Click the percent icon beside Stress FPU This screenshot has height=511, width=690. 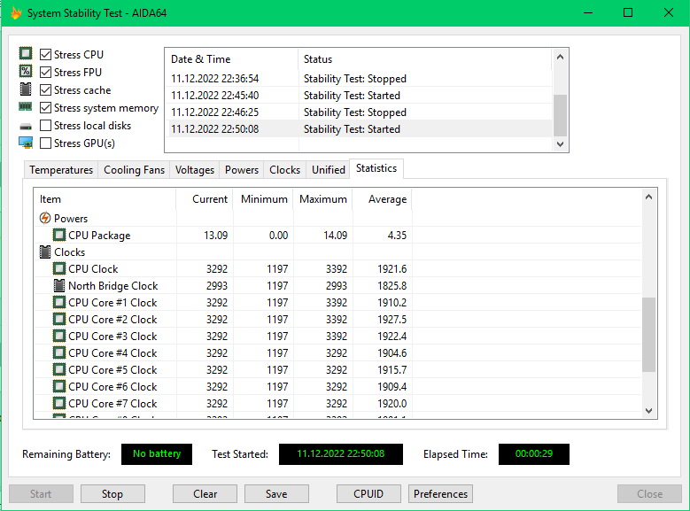click(x=26, y=72)
